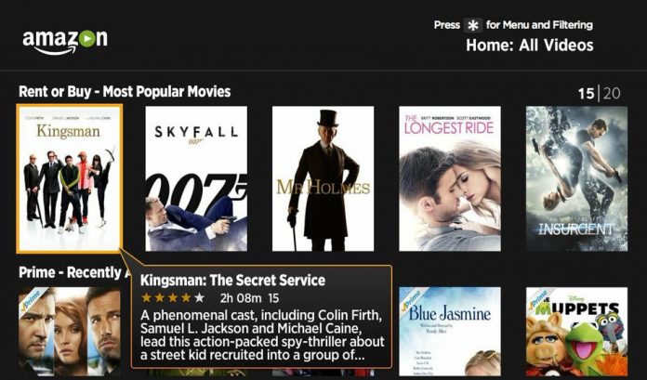Choose the Mr Holmes movie poster

tap(323, 178)
